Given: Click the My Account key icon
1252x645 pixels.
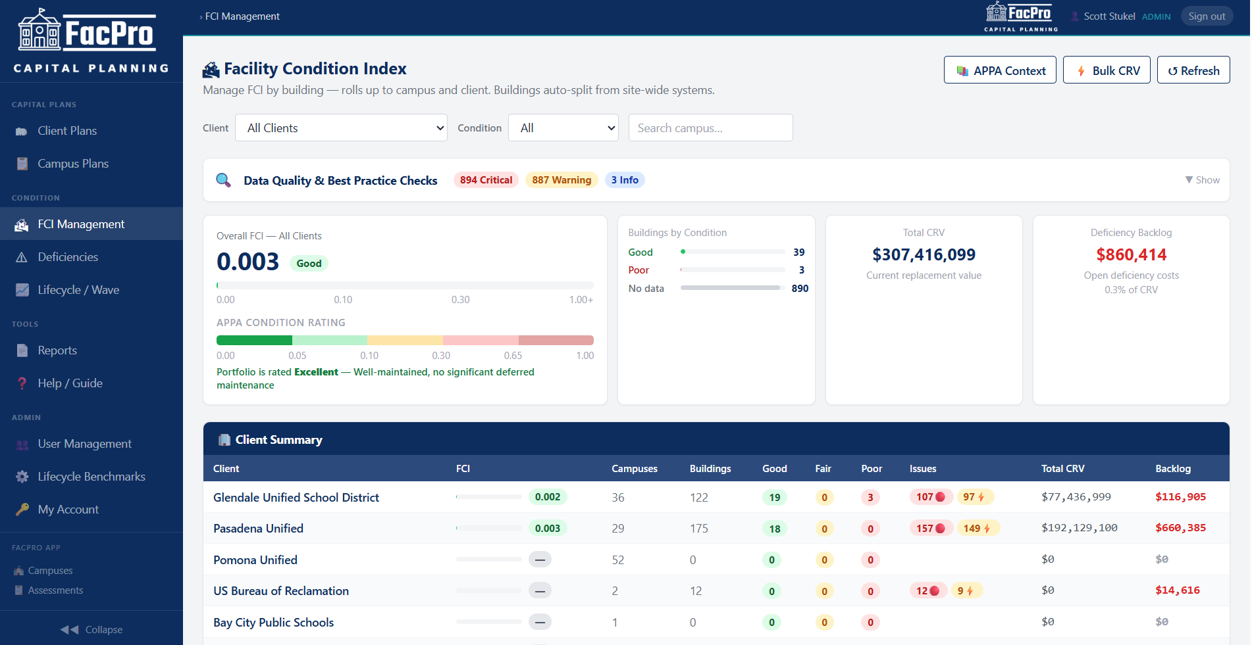Looking at the screenshot, I should (22, 510).
